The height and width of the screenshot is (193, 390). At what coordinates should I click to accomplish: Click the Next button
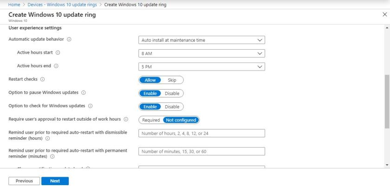55,181
